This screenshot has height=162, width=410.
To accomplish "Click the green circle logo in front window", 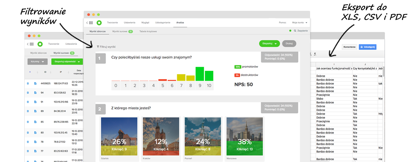I will 99,23.
